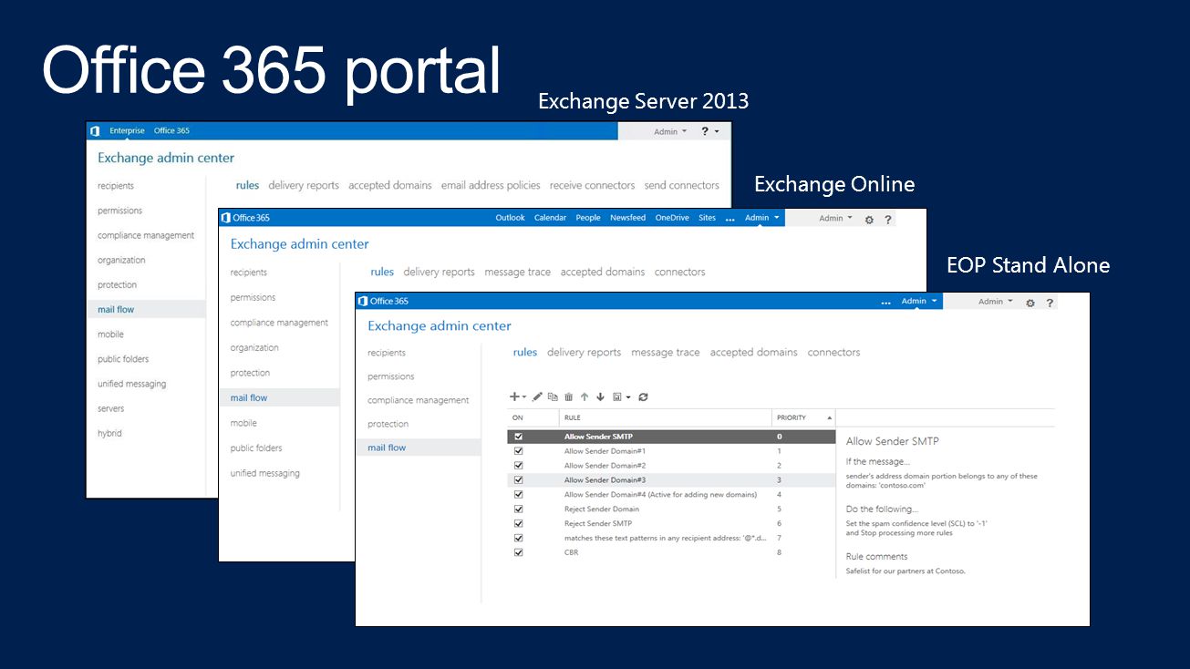The height and width of the screenshot is (669, 1190).
Task: Open OneDrive link in Exchange Online top bar
Action: (x=672, y=218)
